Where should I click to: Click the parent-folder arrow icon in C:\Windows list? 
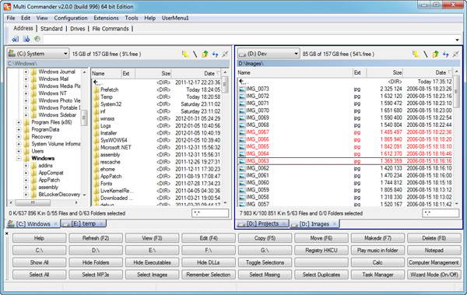pyautogui.click(x=97, y=83)
